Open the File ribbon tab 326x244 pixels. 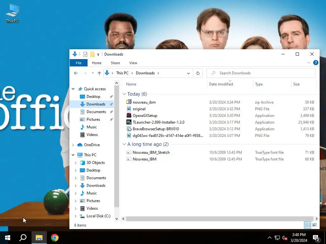[79, 63]
